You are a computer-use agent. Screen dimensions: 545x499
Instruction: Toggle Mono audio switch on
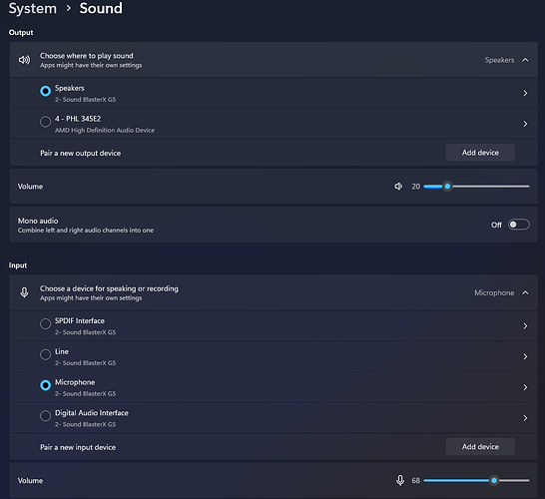519,225
